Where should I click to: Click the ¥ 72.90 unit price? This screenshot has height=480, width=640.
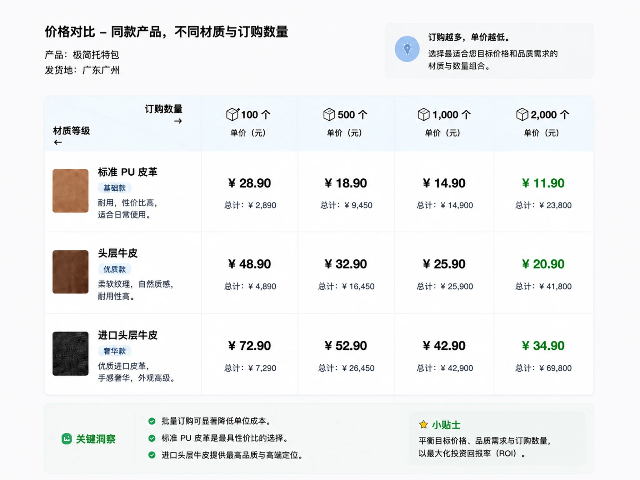click(249, 346)
